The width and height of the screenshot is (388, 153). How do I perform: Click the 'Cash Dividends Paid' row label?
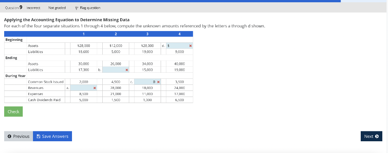(44, 100)
